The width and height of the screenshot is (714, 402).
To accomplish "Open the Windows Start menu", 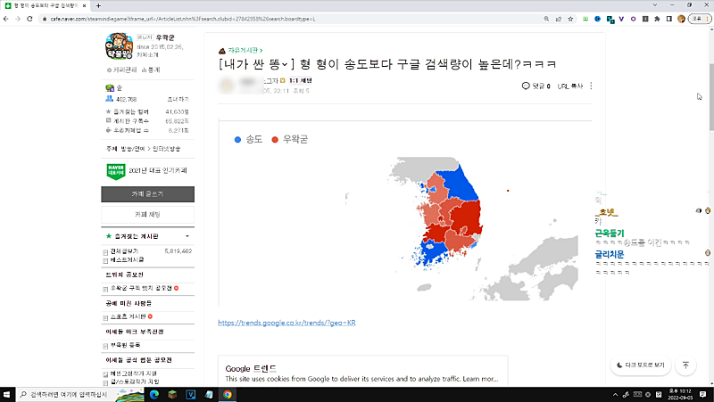I will 7,394.
